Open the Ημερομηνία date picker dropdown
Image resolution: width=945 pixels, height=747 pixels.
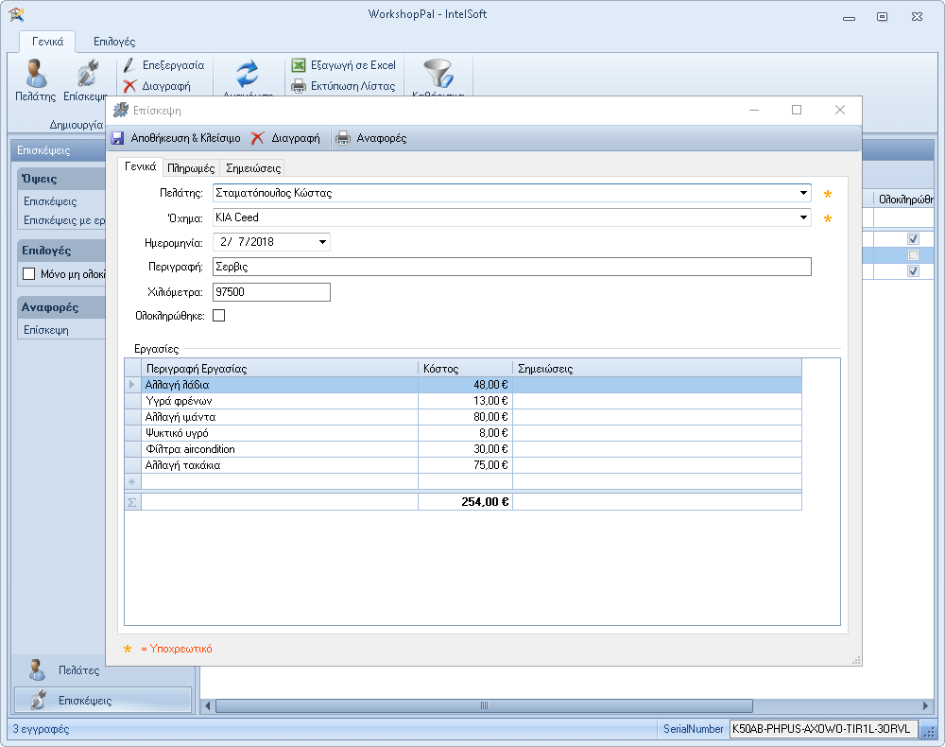pyautogui.click(x=323, y=242)
